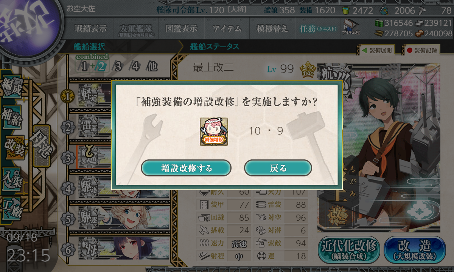The height and width of the screenshot is (272, 454).
Task: Open the アイテム menu item
Action: pyautogui.click(x=227, y=28)
